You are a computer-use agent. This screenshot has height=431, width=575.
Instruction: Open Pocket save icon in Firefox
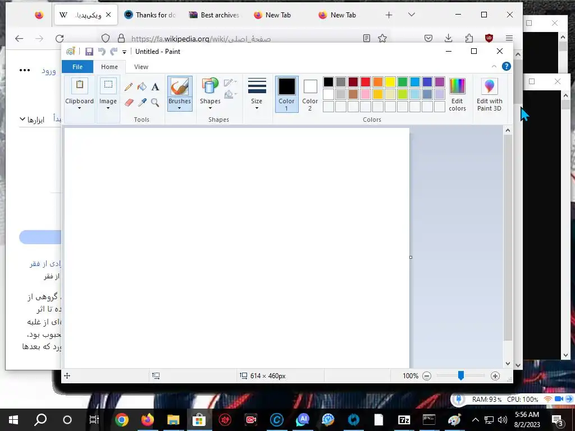click(428, 38)
